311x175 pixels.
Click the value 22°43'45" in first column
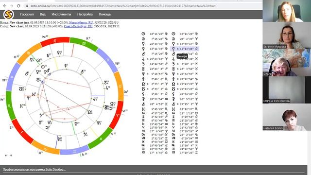point(156,44)
